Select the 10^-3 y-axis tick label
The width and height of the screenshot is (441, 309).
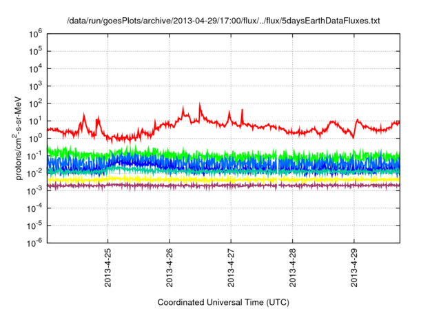tap(34, 191)
